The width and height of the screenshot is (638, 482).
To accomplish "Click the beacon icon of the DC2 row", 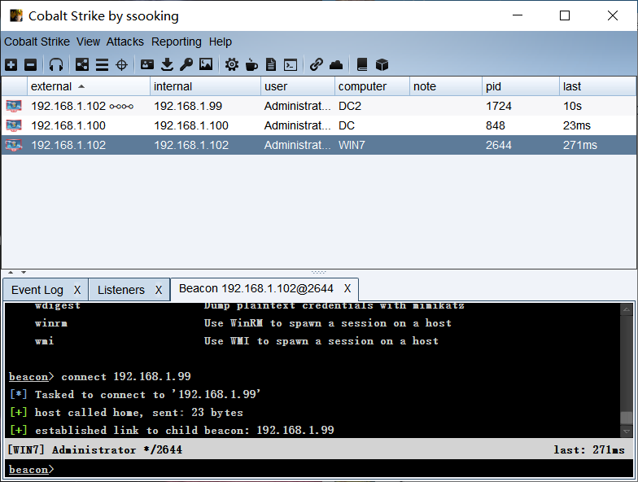I will click(x=14, y=106).
